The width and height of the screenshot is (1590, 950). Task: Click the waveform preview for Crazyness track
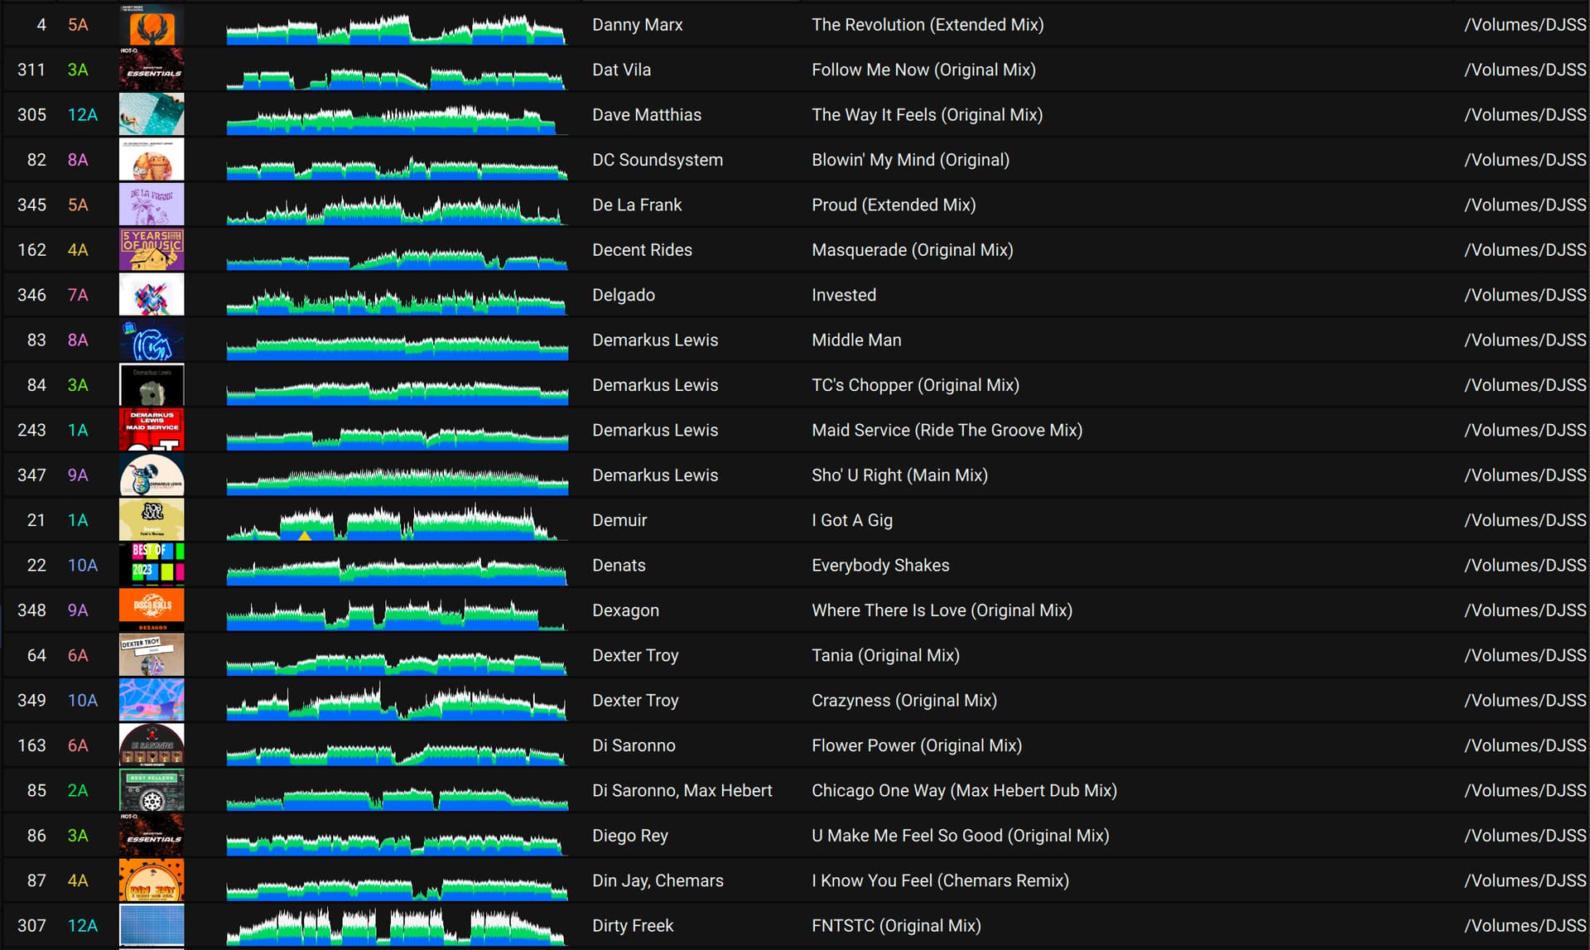pyautogui.click(x=397, y=702)
